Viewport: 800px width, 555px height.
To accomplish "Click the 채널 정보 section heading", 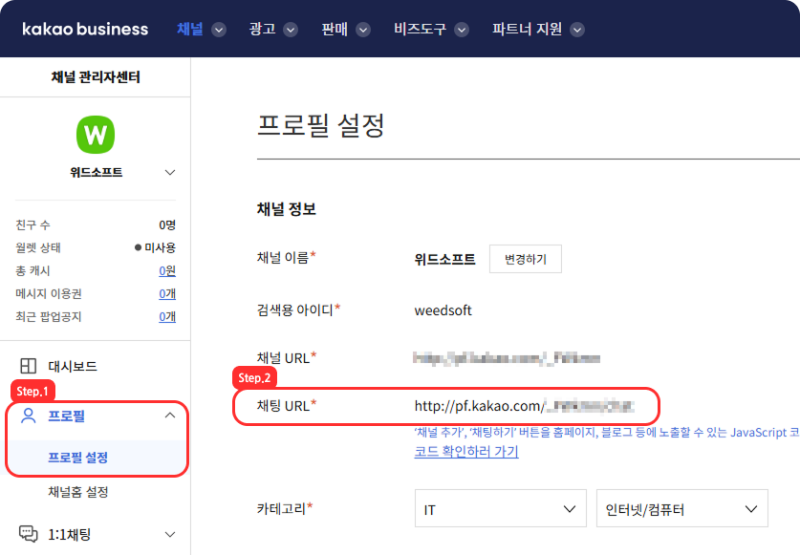I will [286, 209].
